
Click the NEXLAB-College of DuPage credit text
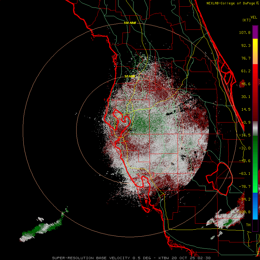[232, 3]
